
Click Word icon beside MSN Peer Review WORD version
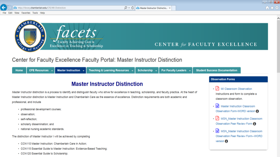(217, 131)
